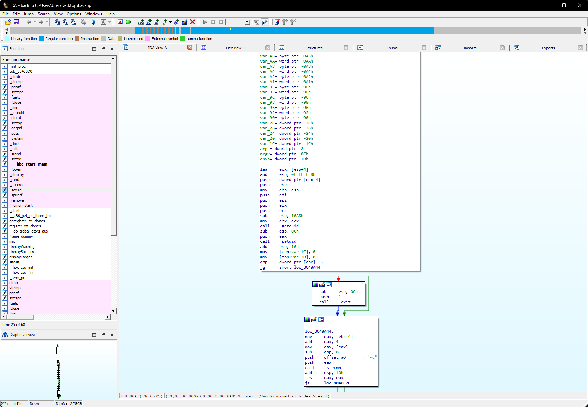Toggle maximize on Graph overview panel
This screenshot has height=407, width=588.
94,335
